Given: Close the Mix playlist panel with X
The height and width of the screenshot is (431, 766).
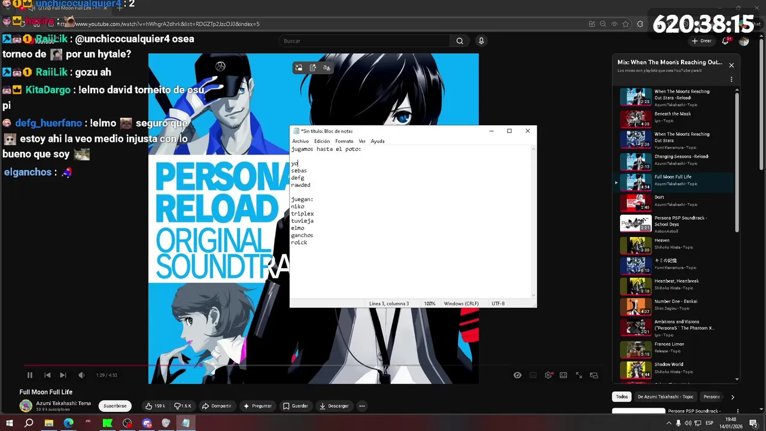Looking at the screenshot, I should [731, 65].
